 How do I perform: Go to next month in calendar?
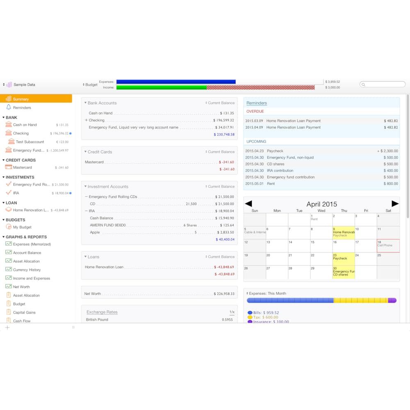point(395,204)
